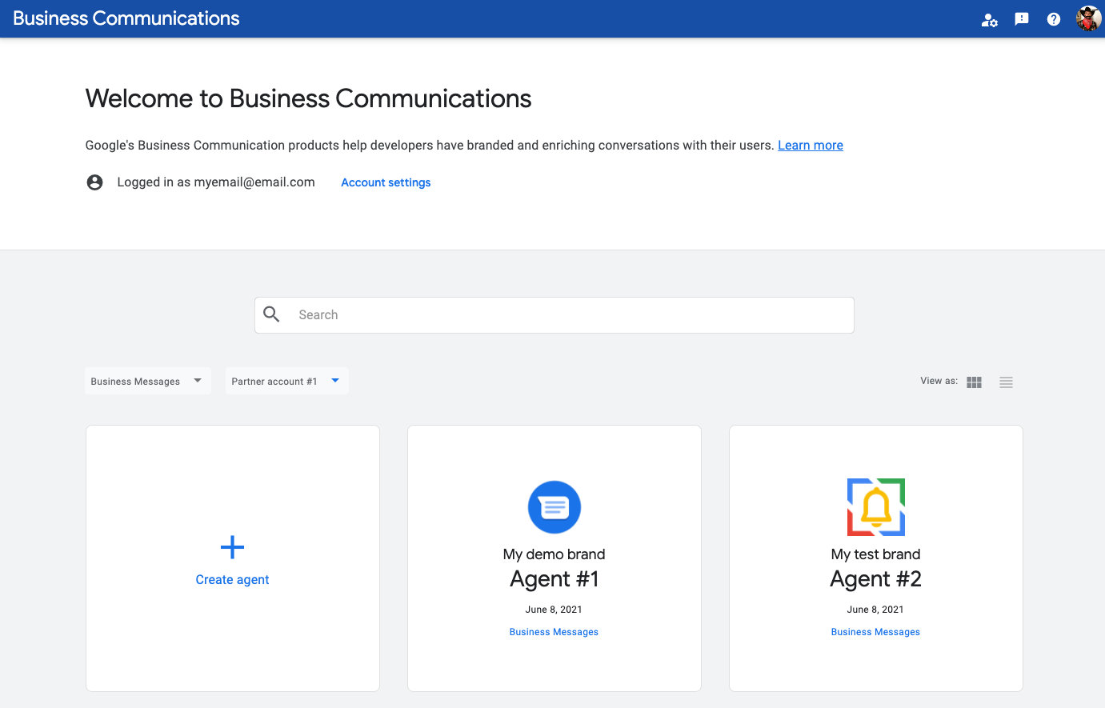Expand the Business Messages product dropdown

(x=147, y=382)
